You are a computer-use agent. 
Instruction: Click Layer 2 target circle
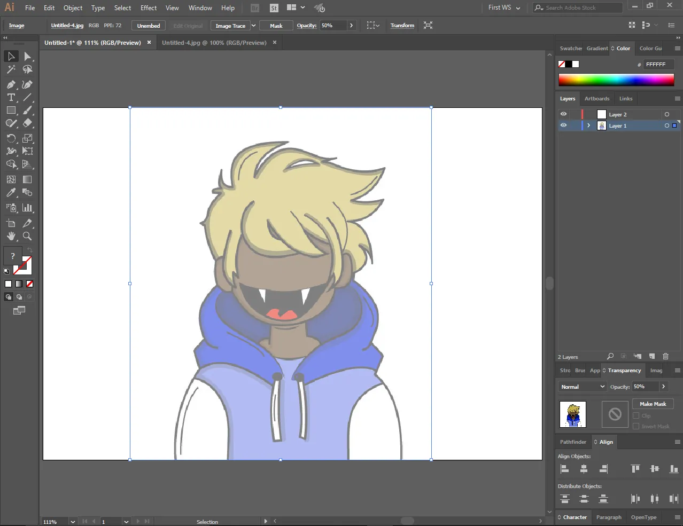pyautogui.click(x=666, y=114)
